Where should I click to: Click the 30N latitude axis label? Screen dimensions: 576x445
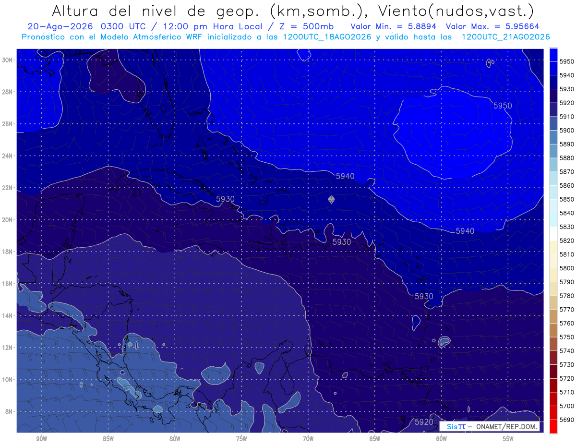(8, 60)
